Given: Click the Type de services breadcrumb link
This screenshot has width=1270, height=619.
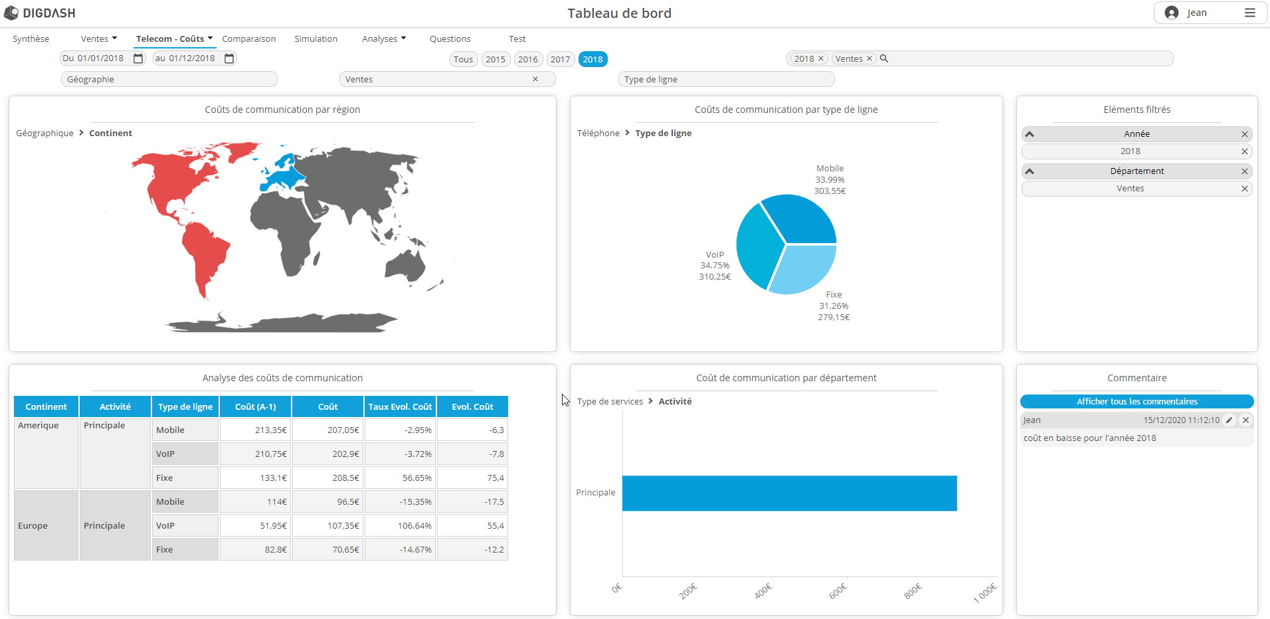Looking at the screenshot, I should click(x=610, y=401).
